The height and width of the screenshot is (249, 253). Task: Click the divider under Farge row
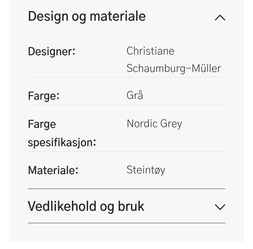tap(126, 106)
